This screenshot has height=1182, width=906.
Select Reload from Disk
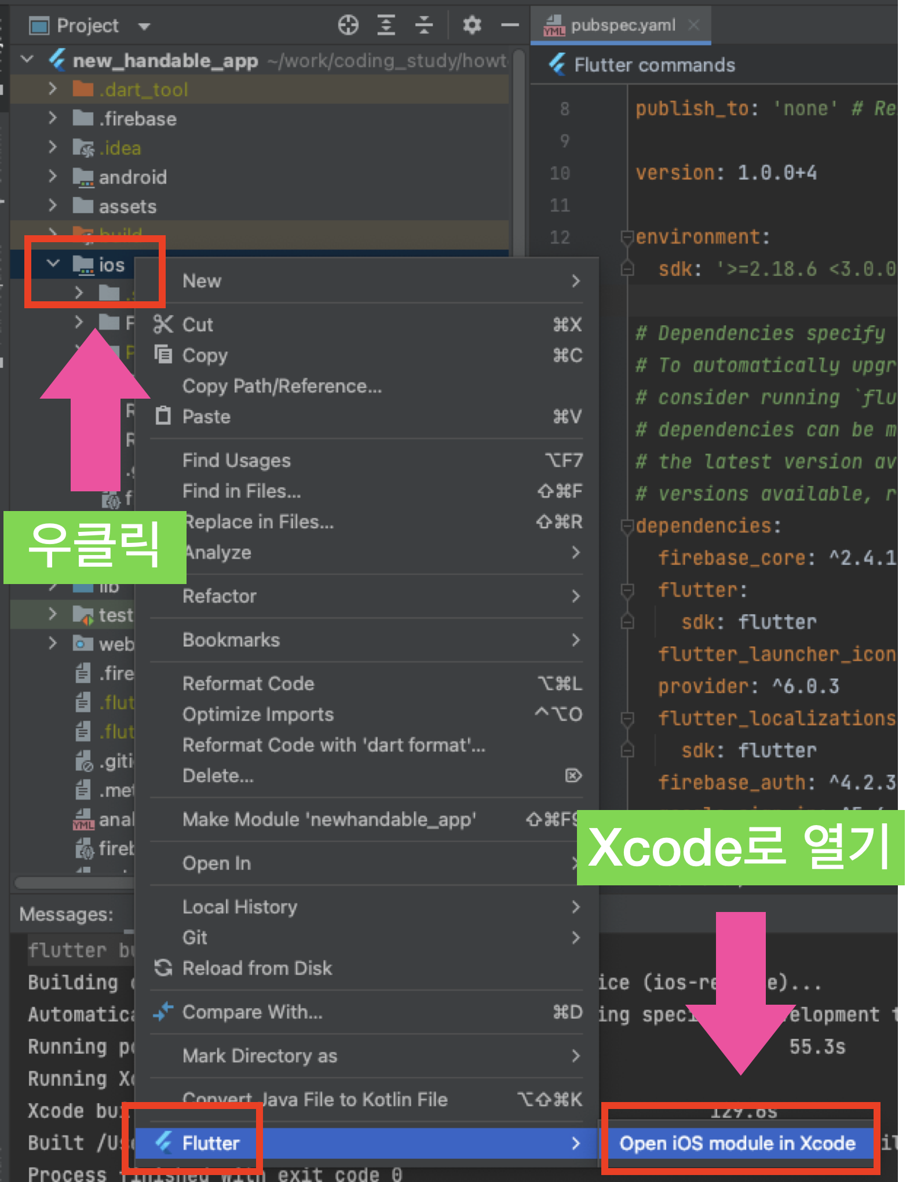[366, 968]
